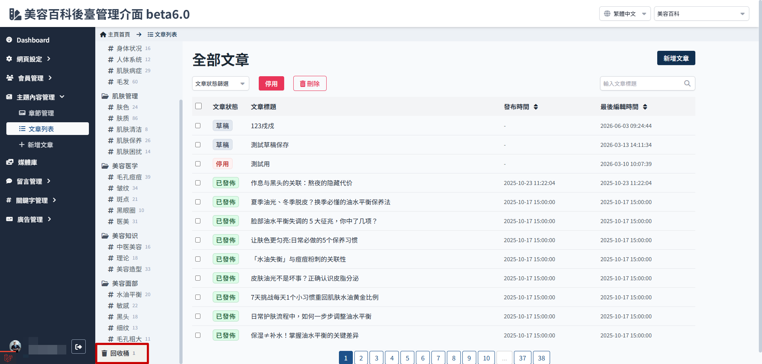Toggle the select-all checkbox in table header
Screen dimensions: 762x364
pyautogui.click(x=198, y=106)
